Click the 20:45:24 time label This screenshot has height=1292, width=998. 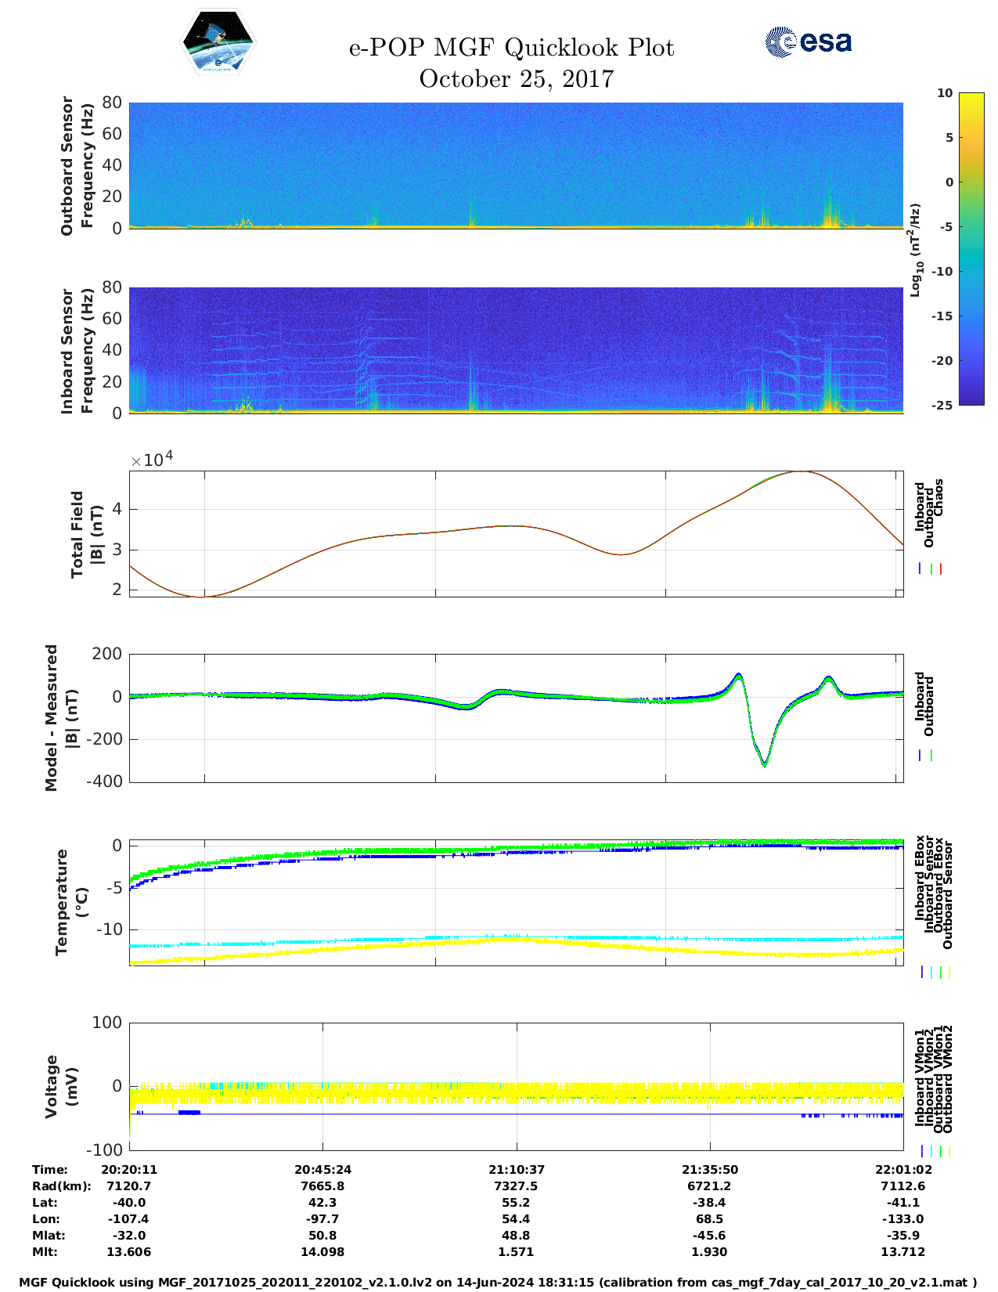pos(322,1170)
